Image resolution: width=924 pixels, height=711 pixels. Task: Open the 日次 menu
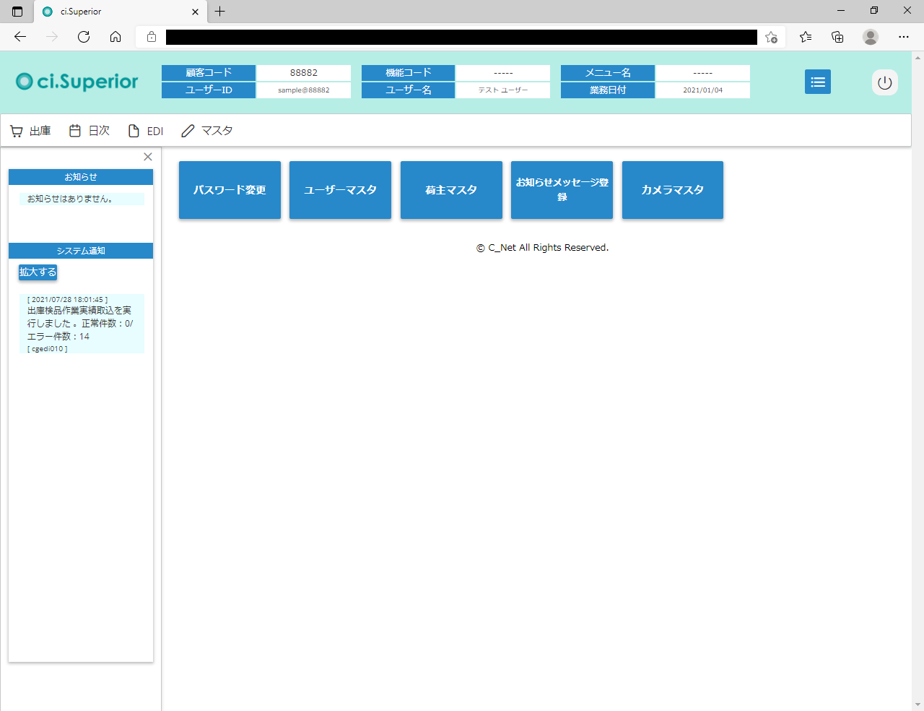[x=90, y=131]
